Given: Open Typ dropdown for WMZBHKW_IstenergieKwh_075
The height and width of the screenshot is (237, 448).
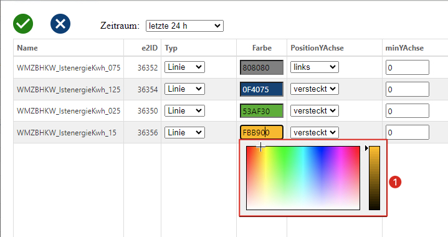Looking at the screenshot, I should tap(184, 67).
